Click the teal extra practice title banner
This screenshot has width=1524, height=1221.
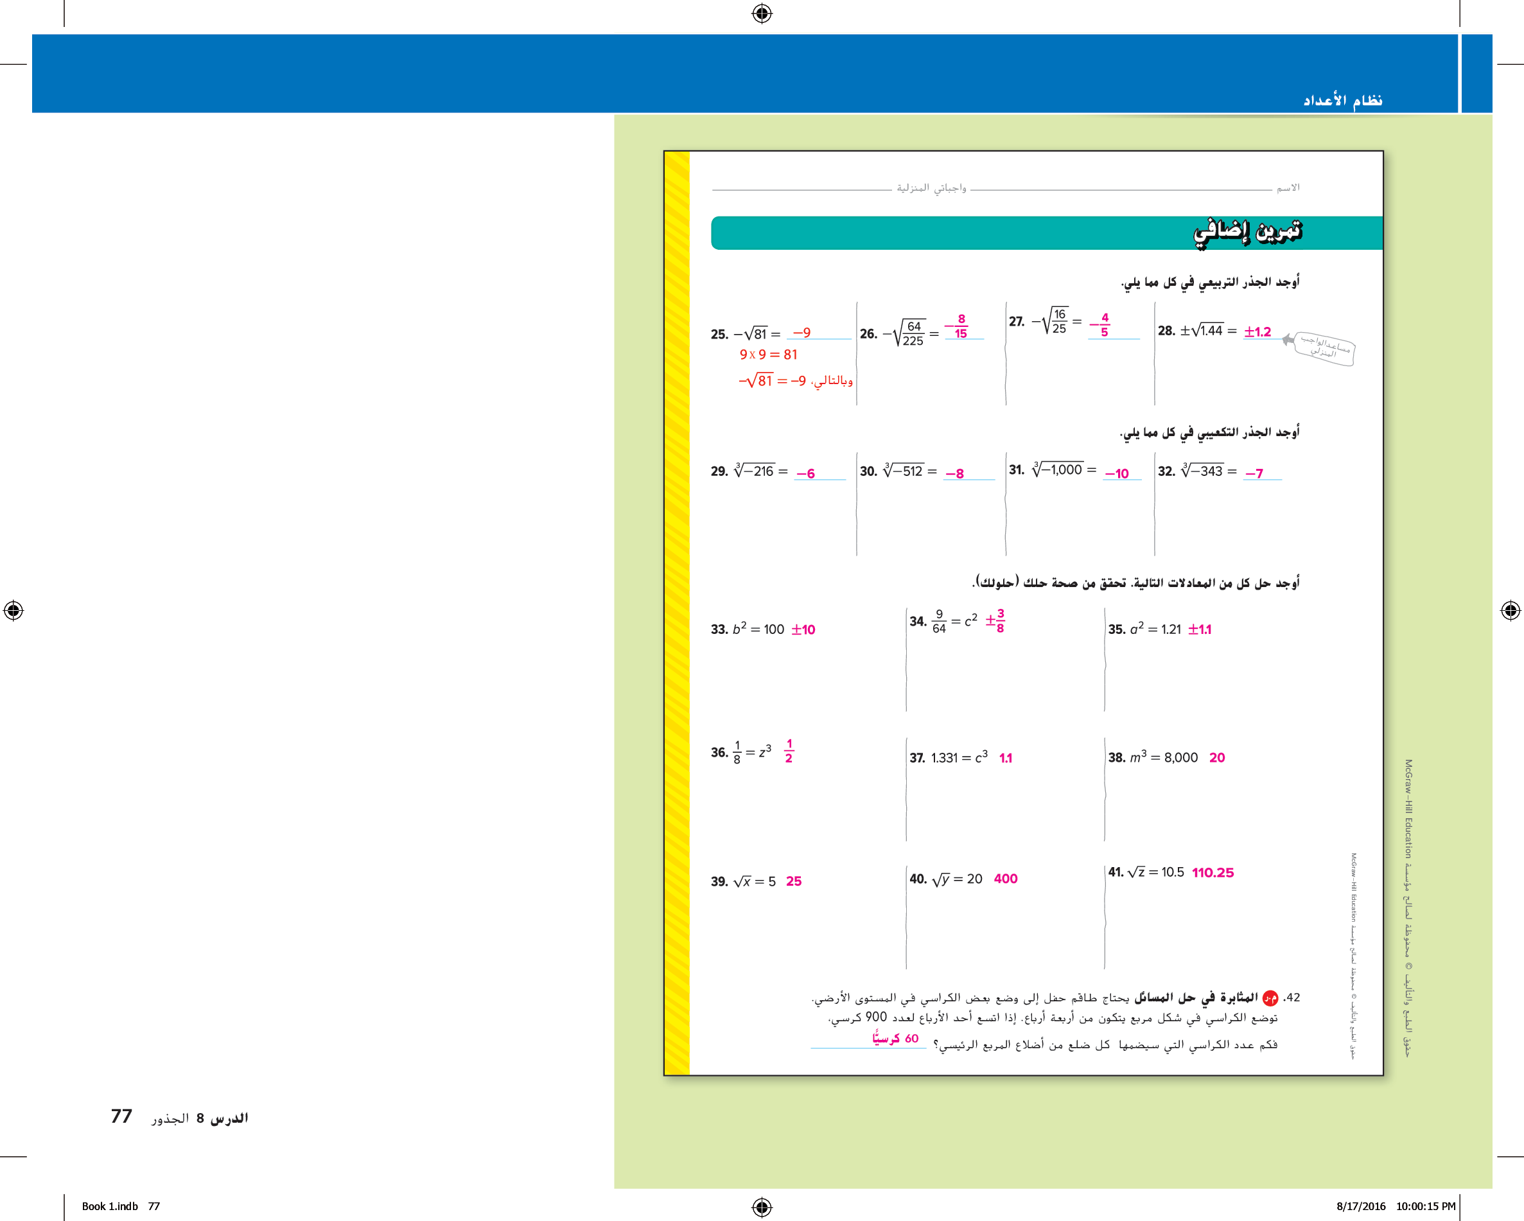tap(1046, 233)
